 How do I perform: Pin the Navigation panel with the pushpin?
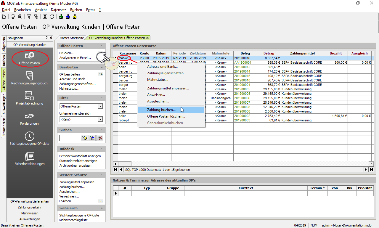point(46,38)
